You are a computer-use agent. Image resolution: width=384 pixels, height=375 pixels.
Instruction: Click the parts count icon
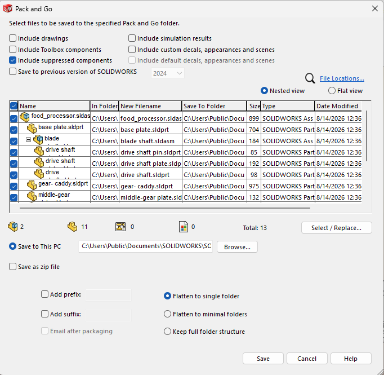72,227
